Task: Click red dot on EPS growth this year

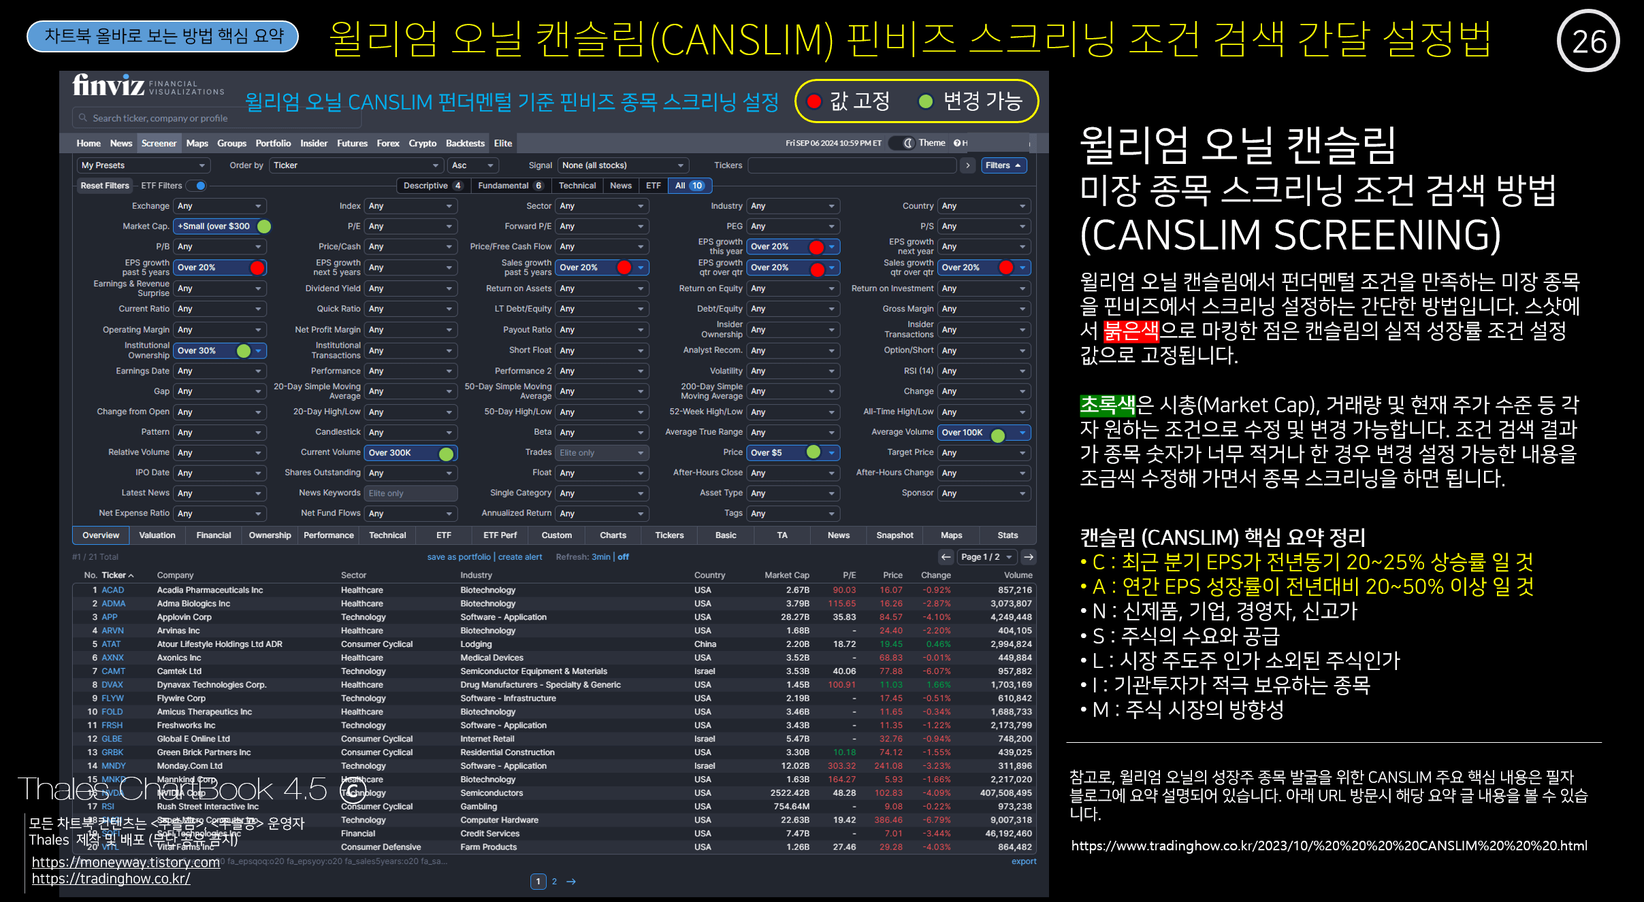Action: 816,247
